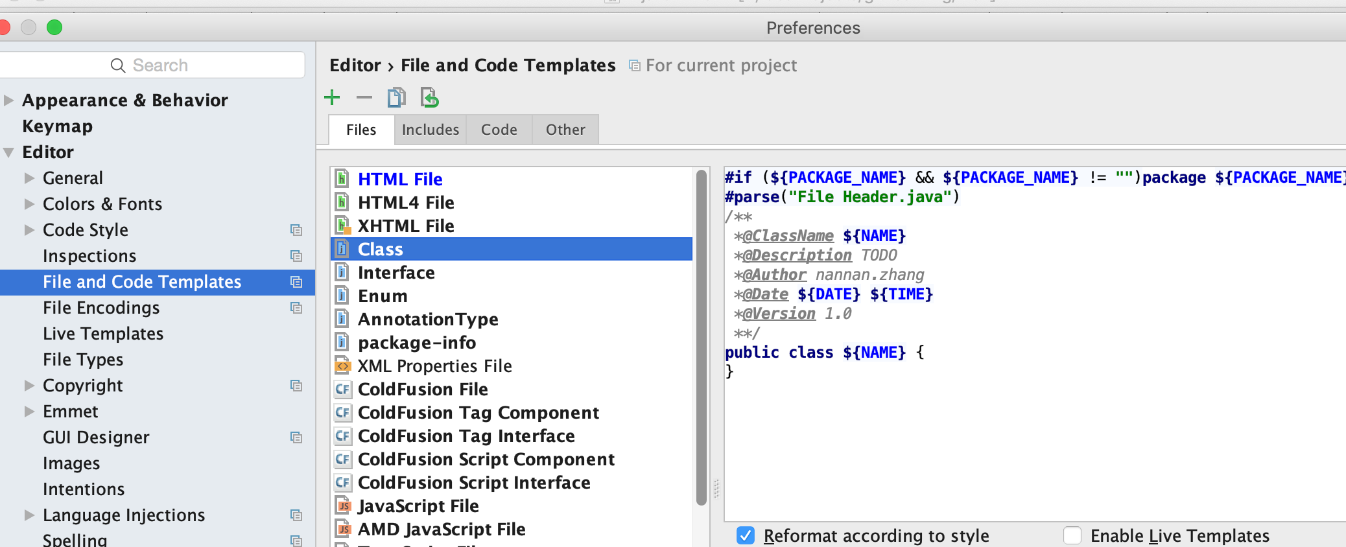The image size is (1346, 547).
Task: Click the template list vertical scrollbar
Action: click(x=701, y=337)
